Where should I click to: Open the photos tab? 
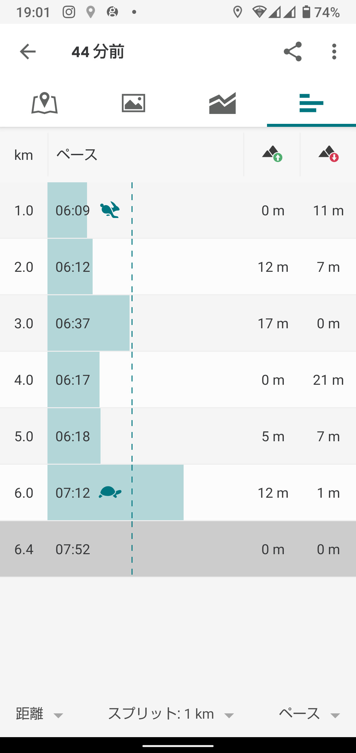tap(133, 103)
